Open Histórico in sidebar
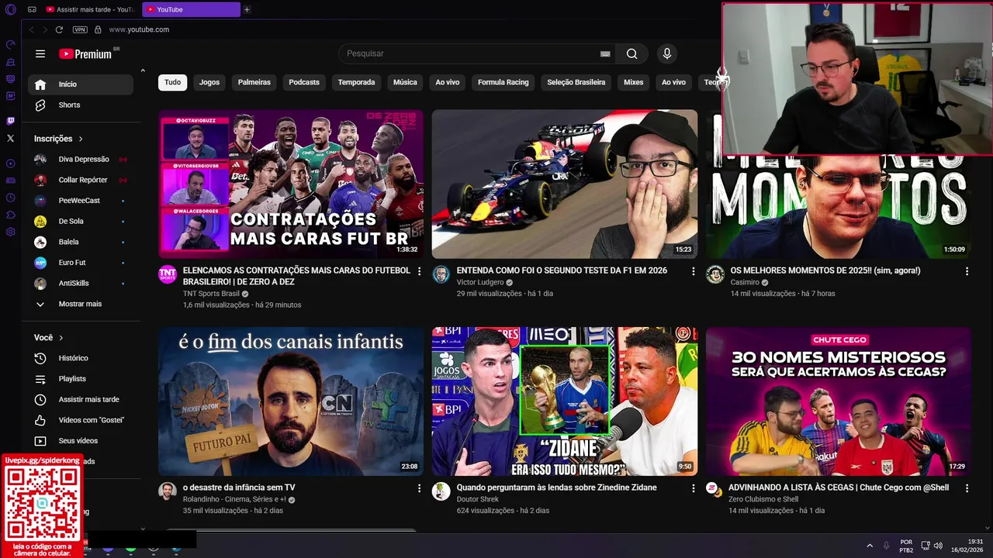Image resolution: width=993 pixels, height=558 pixels. click(x=81, y=358)
